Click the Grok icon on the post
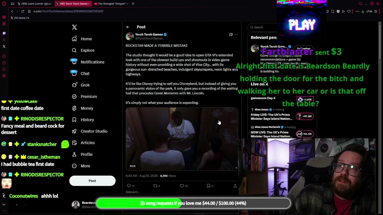 tap(231, 35)
